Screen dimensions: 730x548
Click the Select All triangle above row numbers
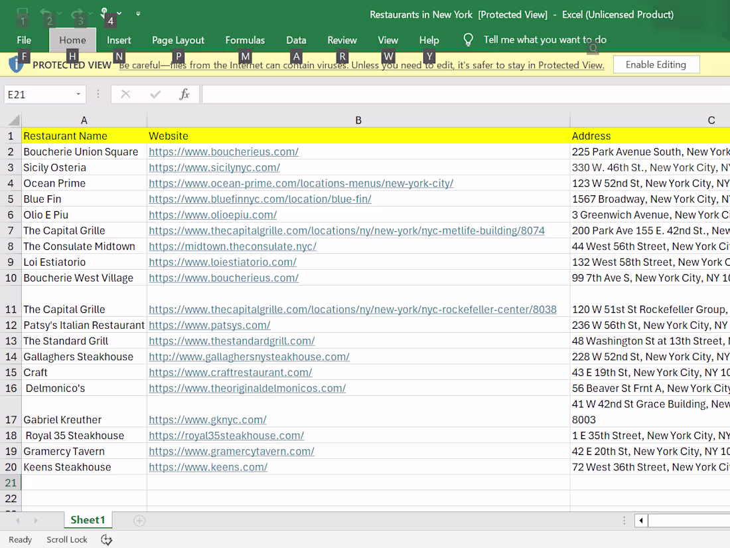point(11,120)
